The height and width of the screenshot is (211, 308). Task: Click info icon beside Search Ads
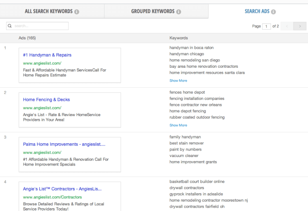point(274,12)
